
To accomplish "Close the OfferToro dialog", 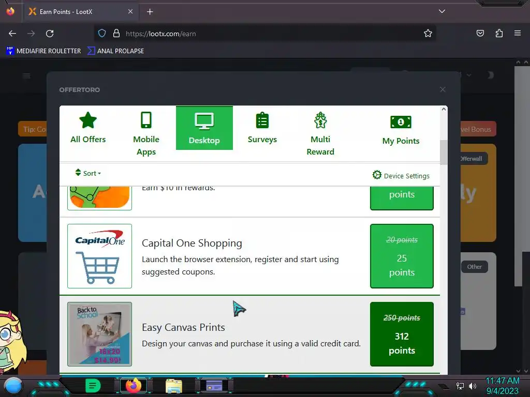I will click(443, 89).
